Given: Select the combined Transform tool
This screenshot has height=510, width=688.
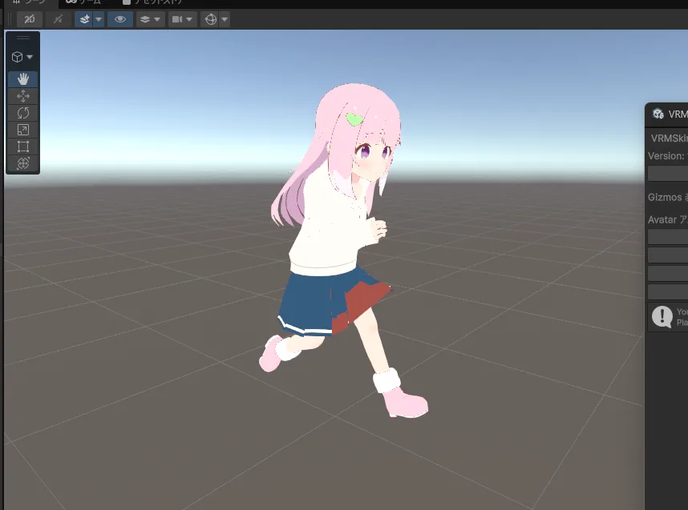Looking at the screenshot, I should pyautogui.click(x=22, y=163).
